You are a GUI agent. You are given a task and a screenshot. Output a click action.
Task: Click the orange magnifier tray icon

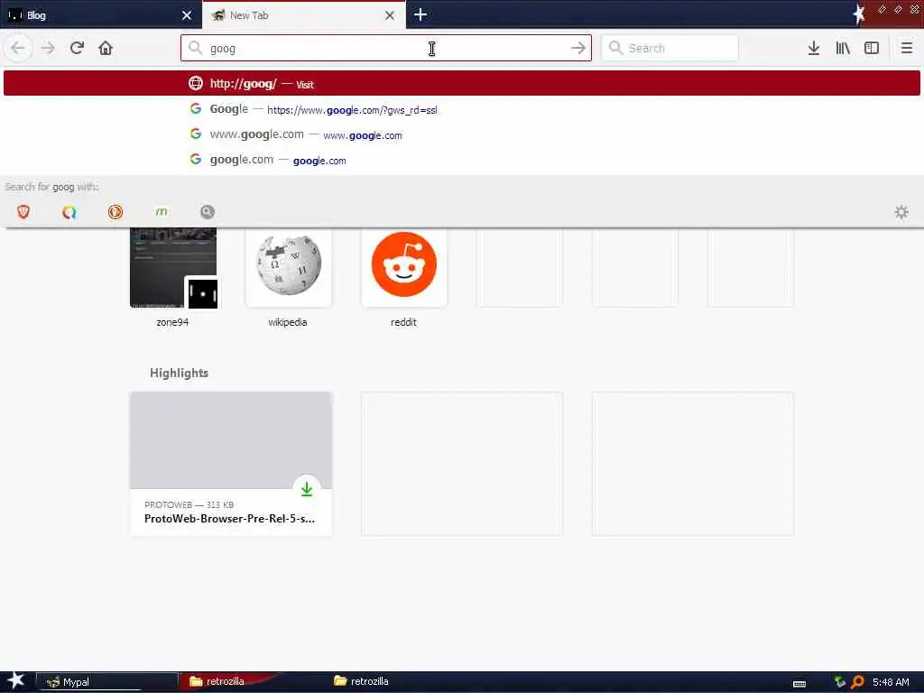pos(857,682)
